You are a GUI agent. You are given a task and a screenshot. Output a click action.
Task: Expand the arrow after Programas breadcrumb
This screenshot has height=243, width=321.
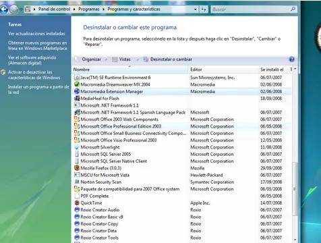pos(104,9)
